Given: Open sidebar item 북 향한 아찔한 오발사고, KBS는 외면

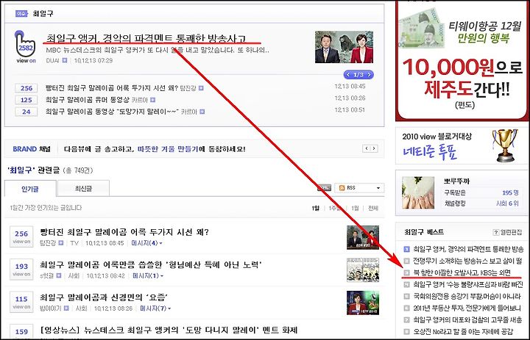Looking at the screenshot, I should point(462,272).
